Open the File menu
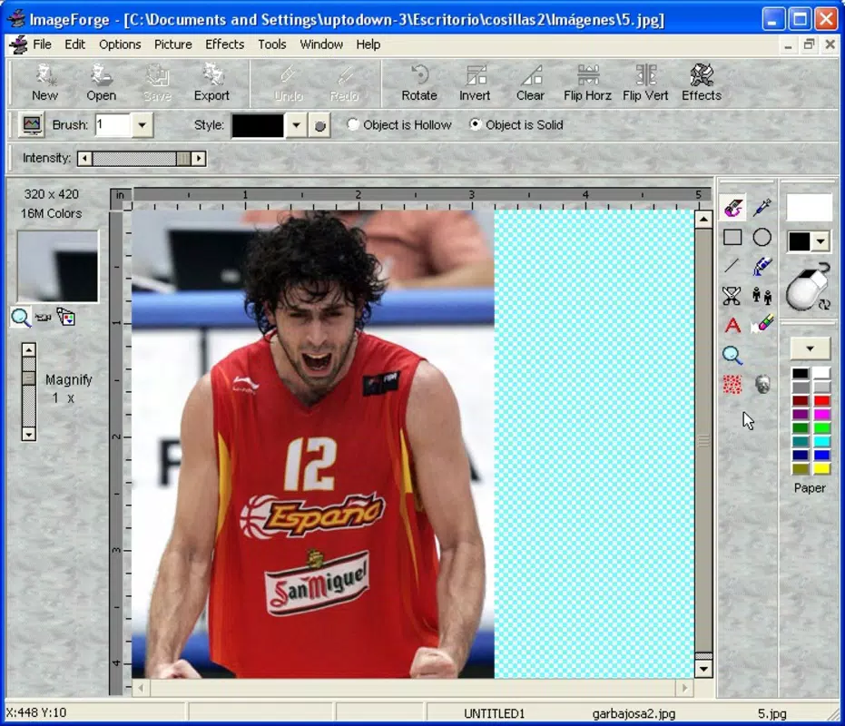Viewport: 845px width, 726px height. [42, 44]
